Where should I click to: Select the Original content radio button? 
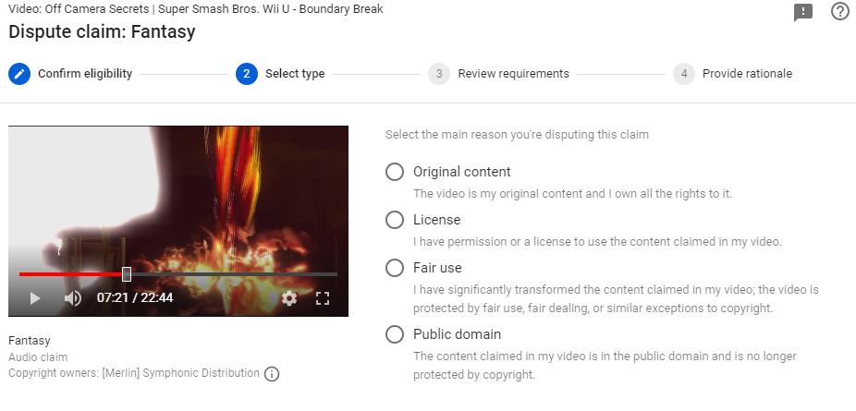click(x=395, y=172)
